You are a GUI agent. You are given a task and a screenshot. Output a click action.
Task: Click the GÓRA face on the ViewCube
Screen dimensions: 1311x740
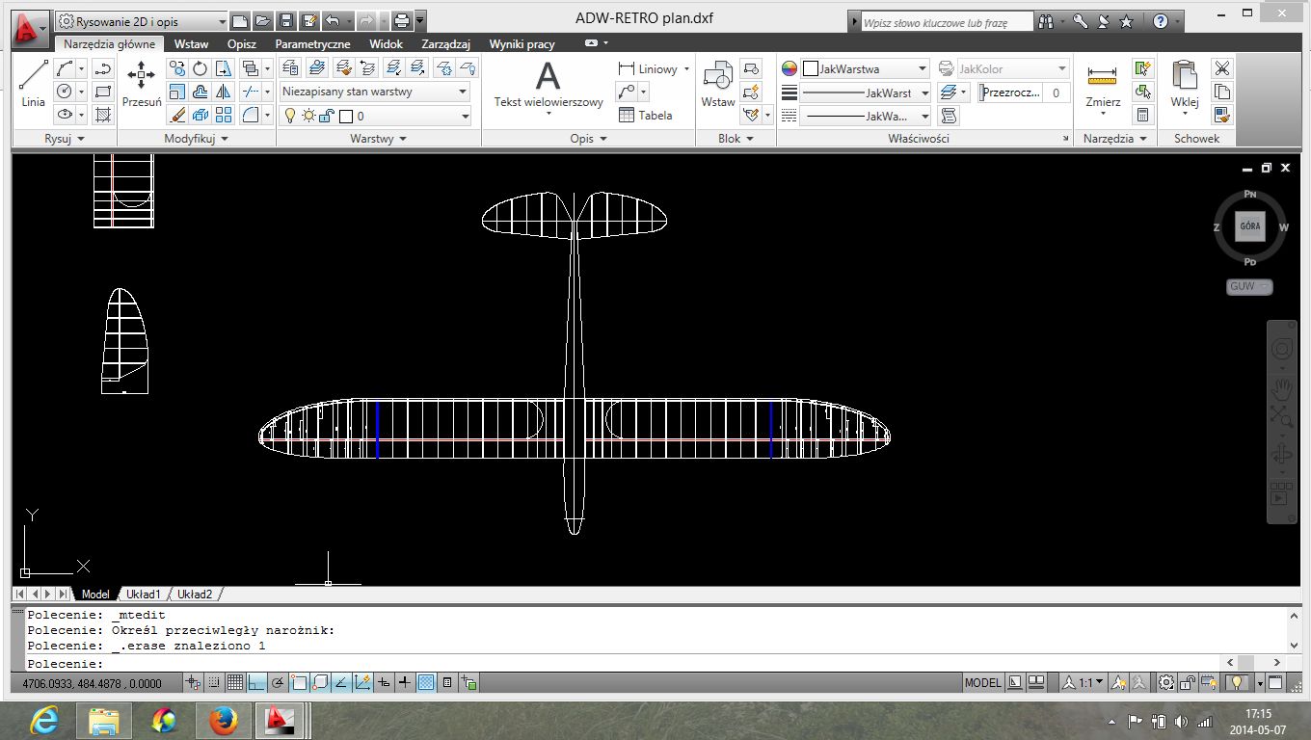1249,227
